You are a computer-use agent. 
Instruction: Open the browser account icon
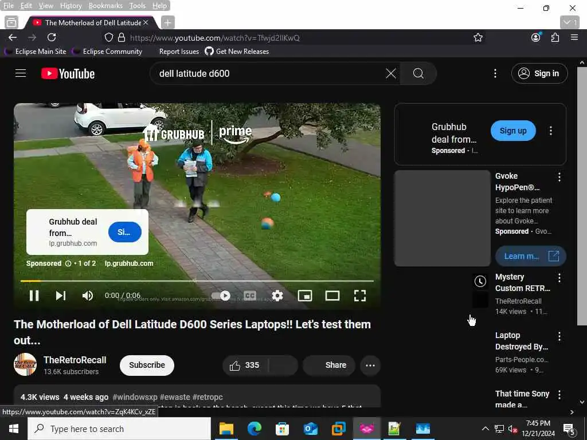(536, 37)
